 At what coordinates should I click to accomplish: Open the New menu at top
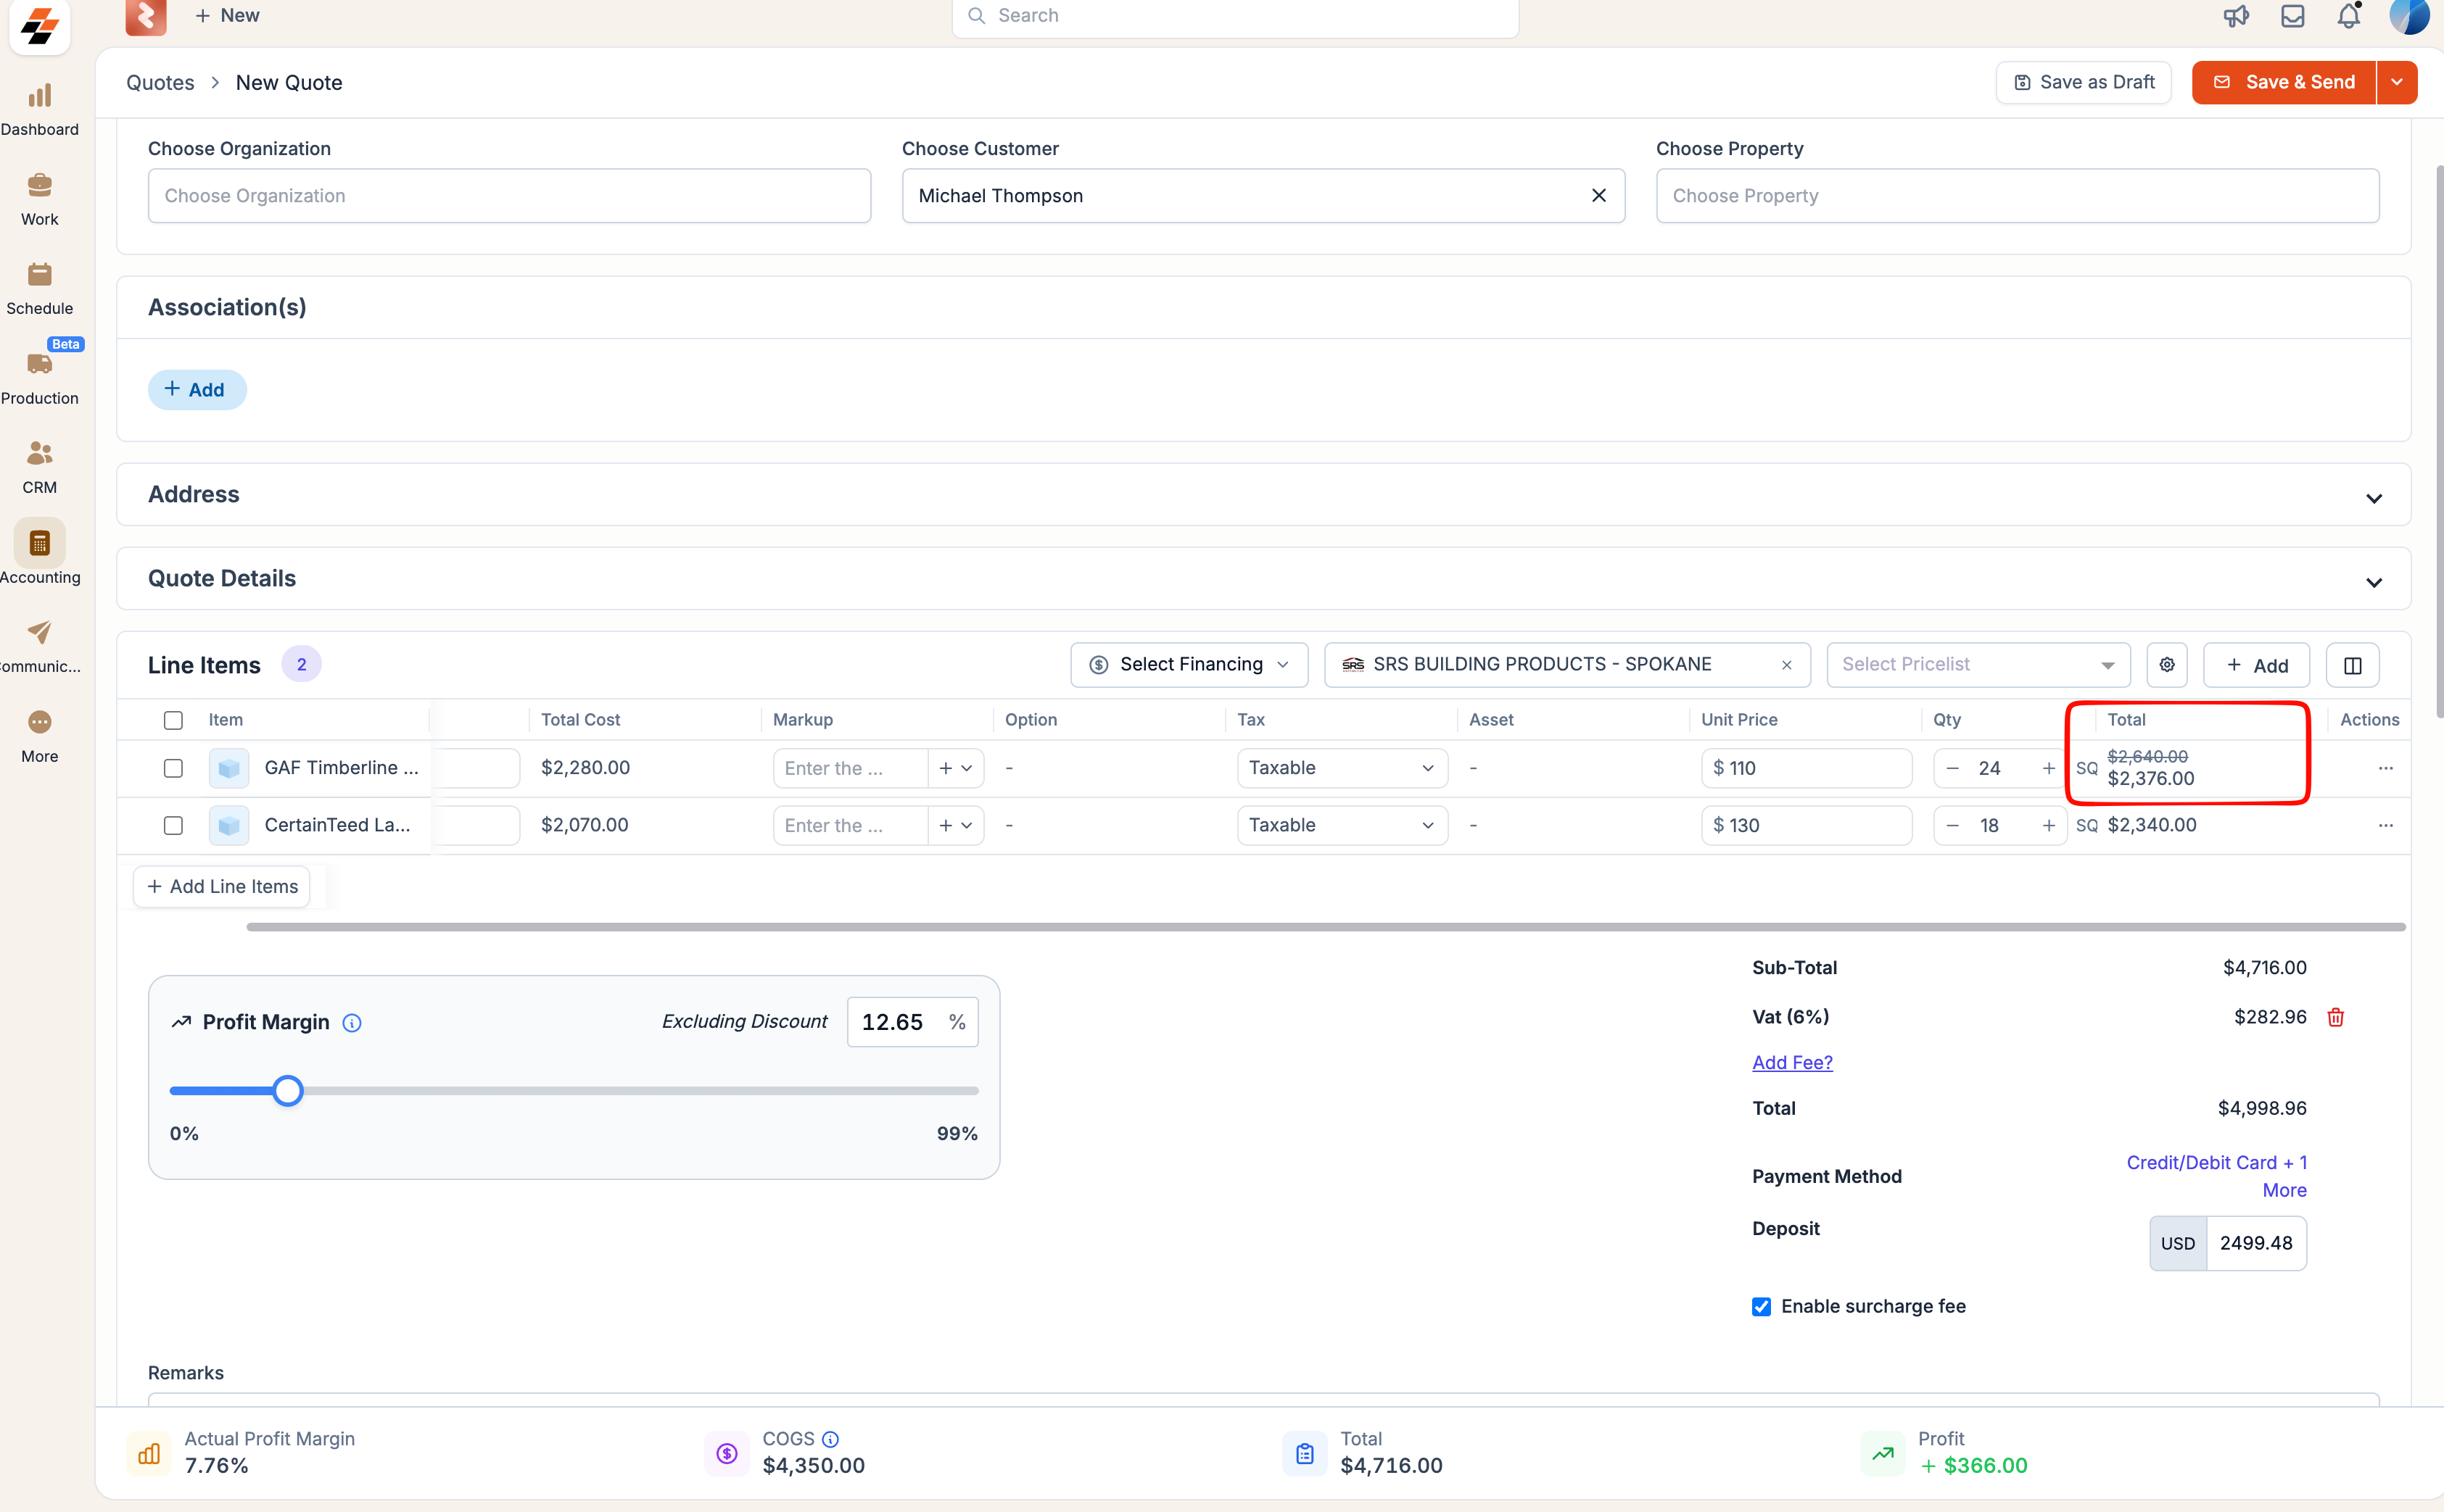227,15
